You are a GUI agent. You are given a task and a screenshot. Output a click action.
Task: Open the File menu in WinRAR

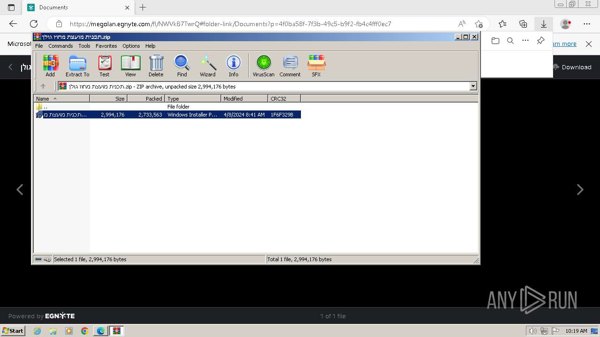[39, 46]
